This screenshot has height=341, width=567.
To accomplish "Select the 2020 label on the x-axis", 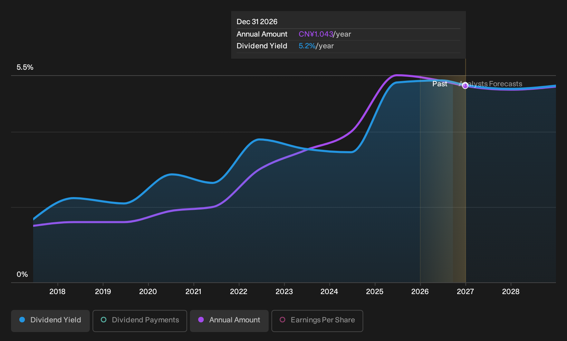I will pyautogui.click(x=148, y=292).
